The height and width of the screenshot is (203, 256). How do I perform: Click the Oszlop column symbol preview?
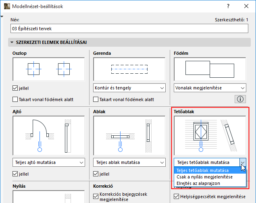(49, 69)
